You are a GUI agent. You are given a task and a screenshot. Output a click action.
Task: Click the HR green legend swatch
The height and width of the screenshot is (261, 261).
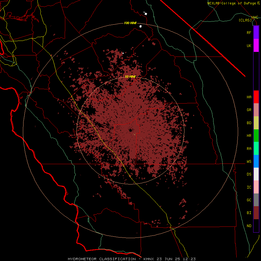(x=256, y=136)
